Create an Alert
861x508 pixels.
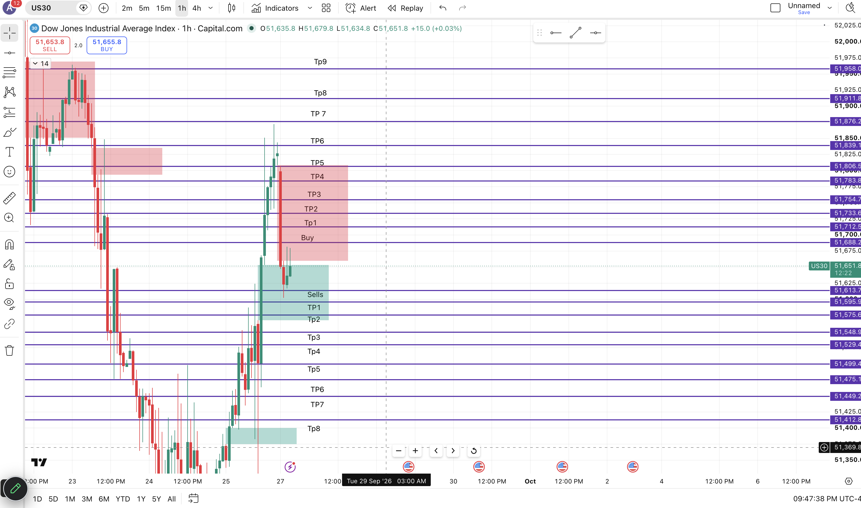pyautogui.click(x=361, y=8)
